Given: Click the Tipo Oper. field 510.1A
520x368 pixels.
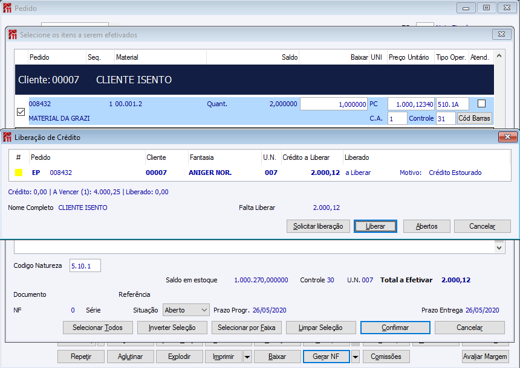Looking at the screenshot, I should click(452, 104).
